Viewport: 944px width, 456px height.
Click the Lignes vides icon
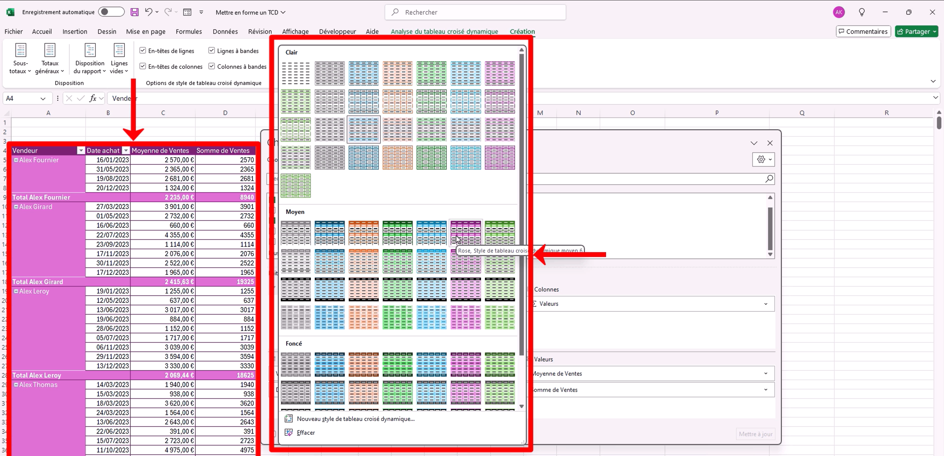(x=119, y=51)
